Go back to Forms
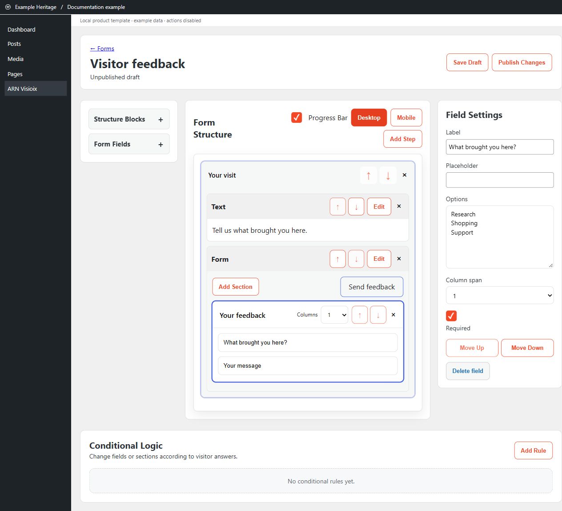This screenshot has height=511, width=562. 102,49
